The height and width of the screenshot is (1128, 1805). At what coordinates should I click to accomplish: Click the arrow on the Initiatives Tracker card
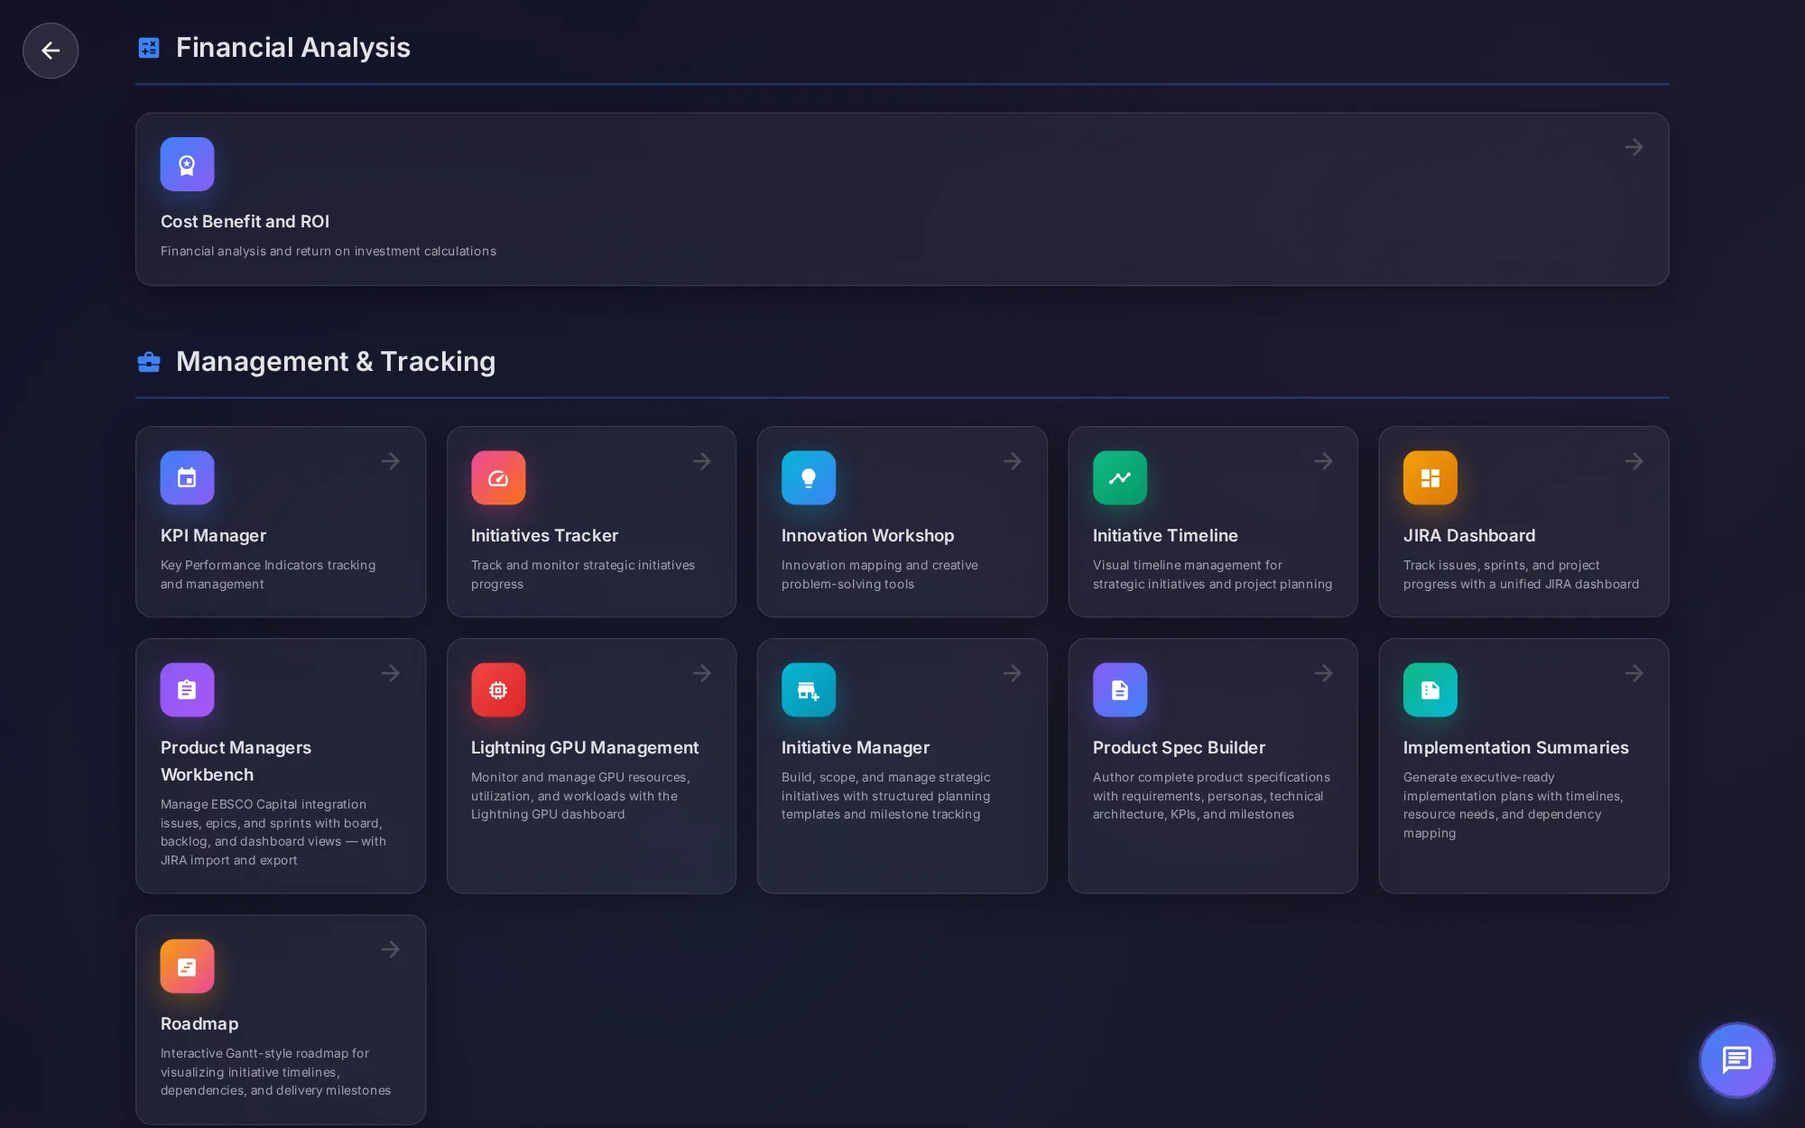701,461
